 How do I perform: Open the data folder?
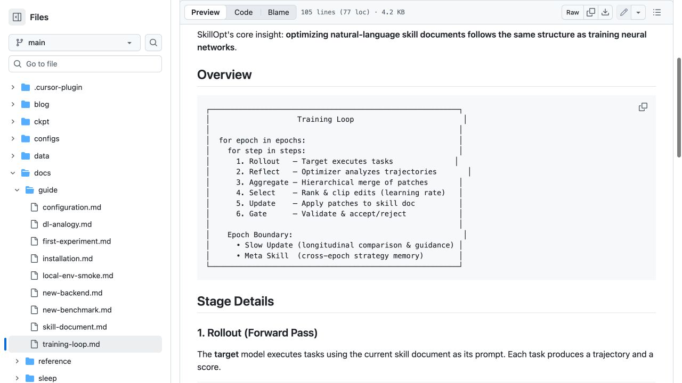click(42, 156)
